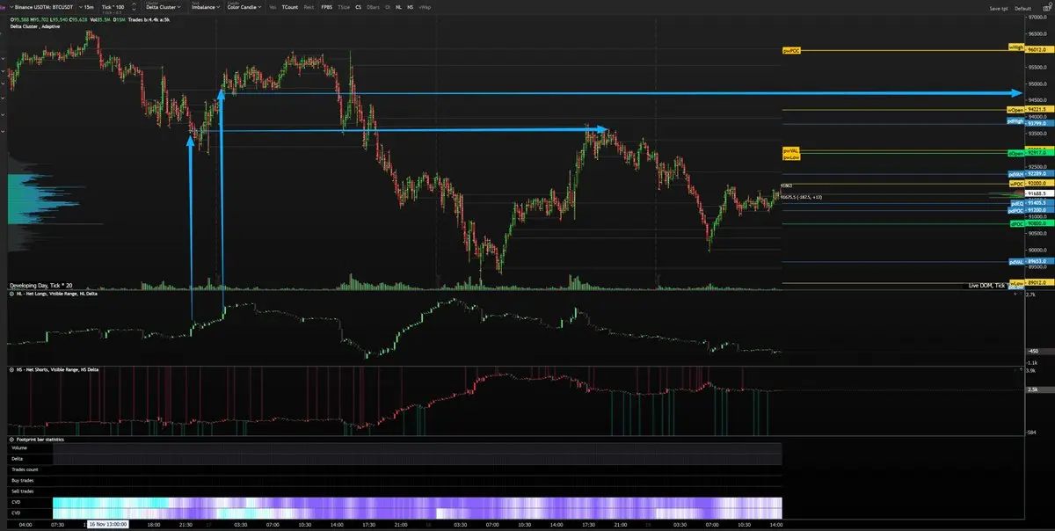This screenshot has width=1055, height=531.
Task: Select the pwVAL level label
Action: 791,150
